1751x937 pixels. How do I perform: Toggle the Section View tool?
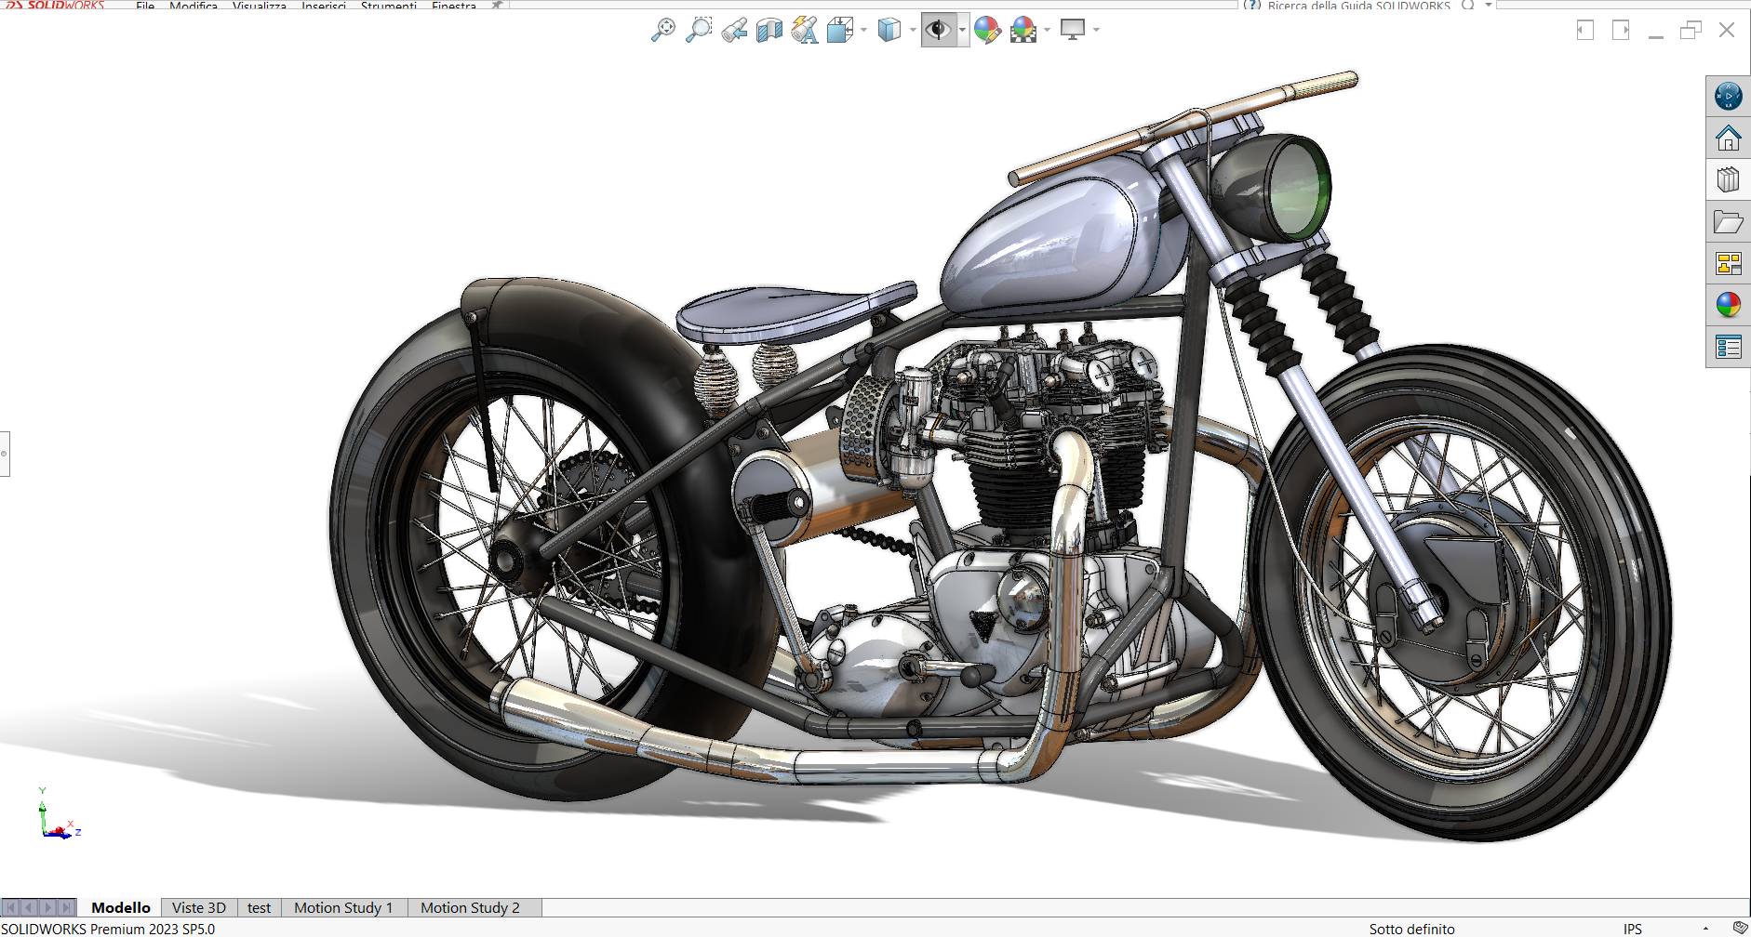point(769,30)
